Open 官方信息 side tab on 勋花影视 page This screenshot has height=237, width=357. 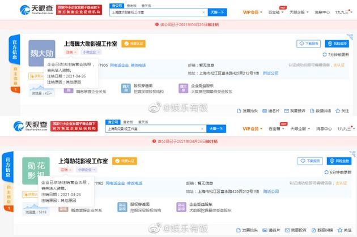point(8,167)
